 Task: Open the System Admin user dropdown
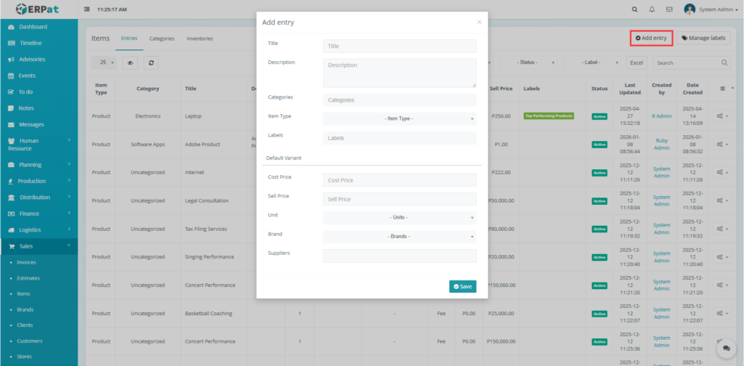718,10
